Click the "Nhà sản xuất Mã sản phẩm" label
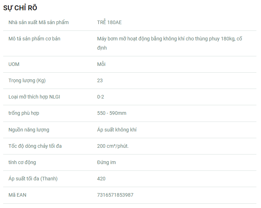 pyautogui.click(x=39, y=22)
